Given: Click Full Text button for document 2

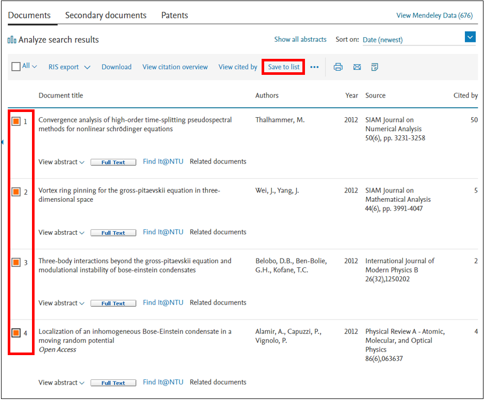Looking at the screenshot, I should pyautogui.click(x=114, y=233).
